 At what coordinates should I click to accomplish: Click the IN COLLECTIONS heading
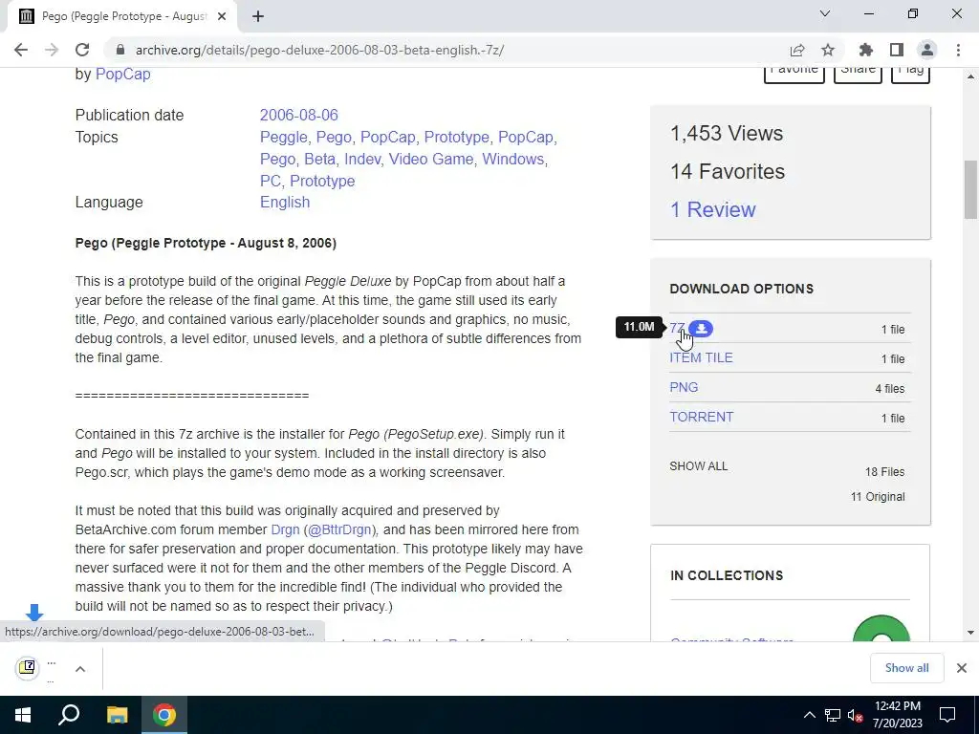tap(727, 575)
